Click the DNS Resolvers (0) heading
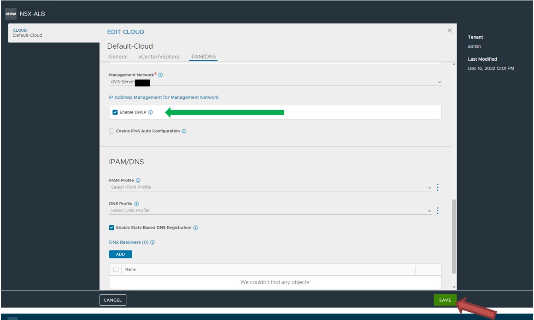Screen dimensions: 534x320 [x=129, y=243]
